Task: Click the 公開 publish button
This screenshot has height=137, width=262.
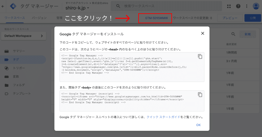Action: (x=253, y=18)
